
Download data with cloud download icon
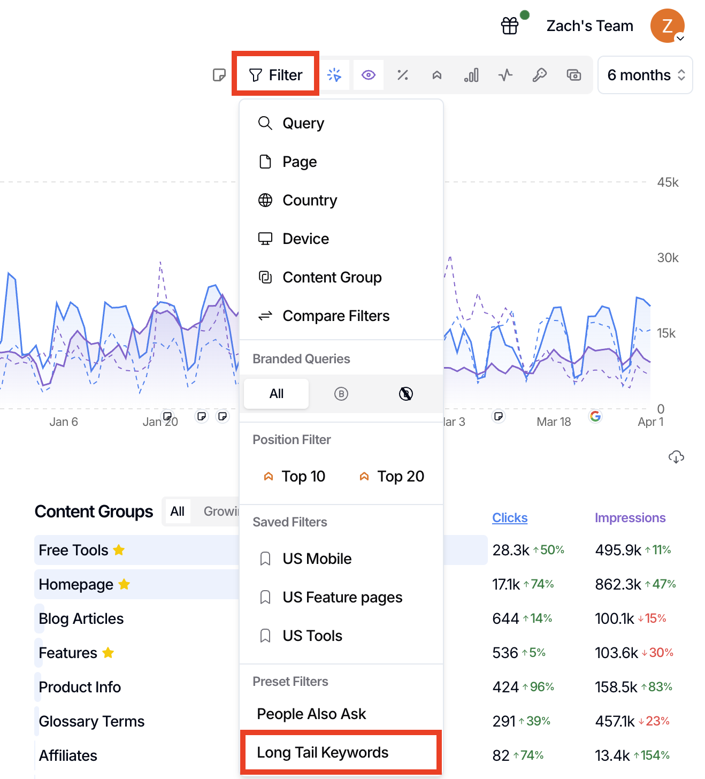(676, 457)
